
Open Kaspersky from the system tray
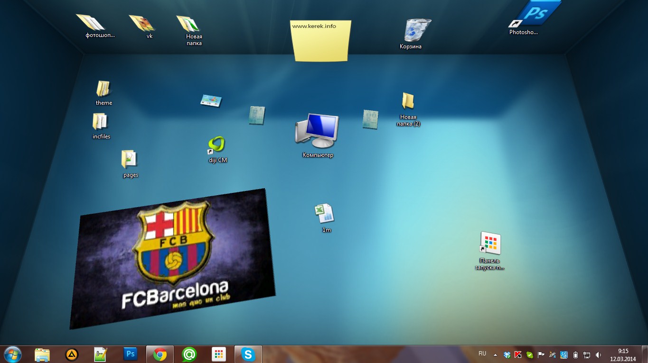(518, 354)
